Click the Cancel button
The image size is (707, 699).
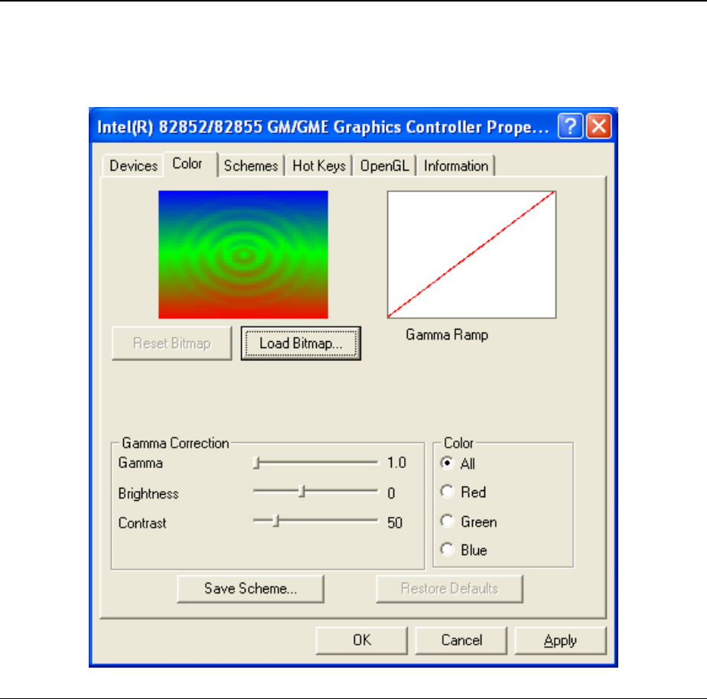coord(461,640)
